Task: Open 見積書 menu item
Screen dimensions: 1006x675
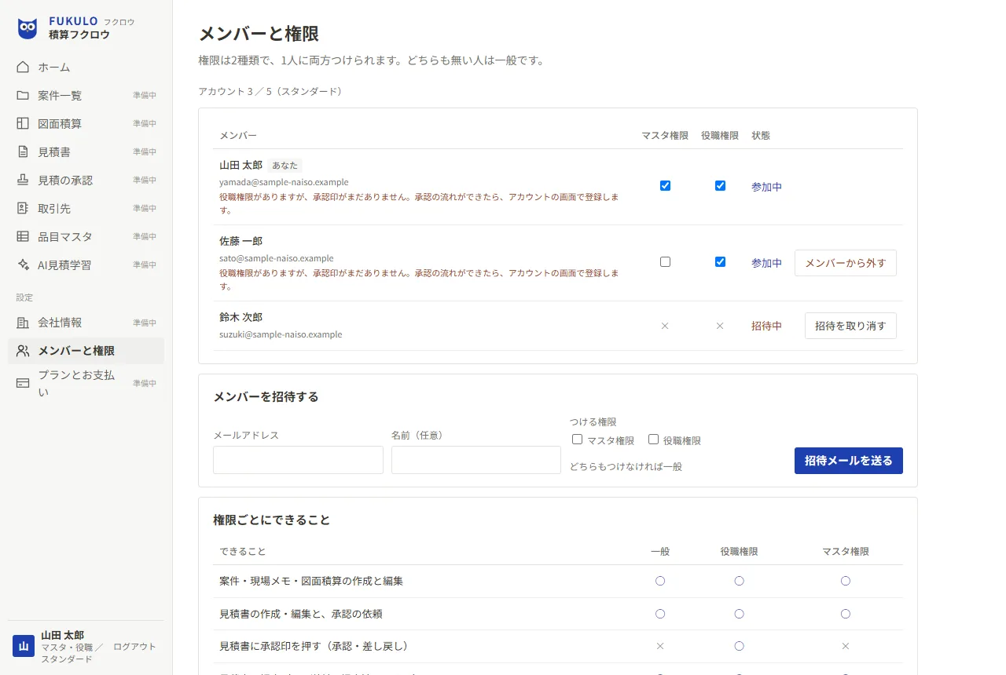Action: tap(86, 152)
